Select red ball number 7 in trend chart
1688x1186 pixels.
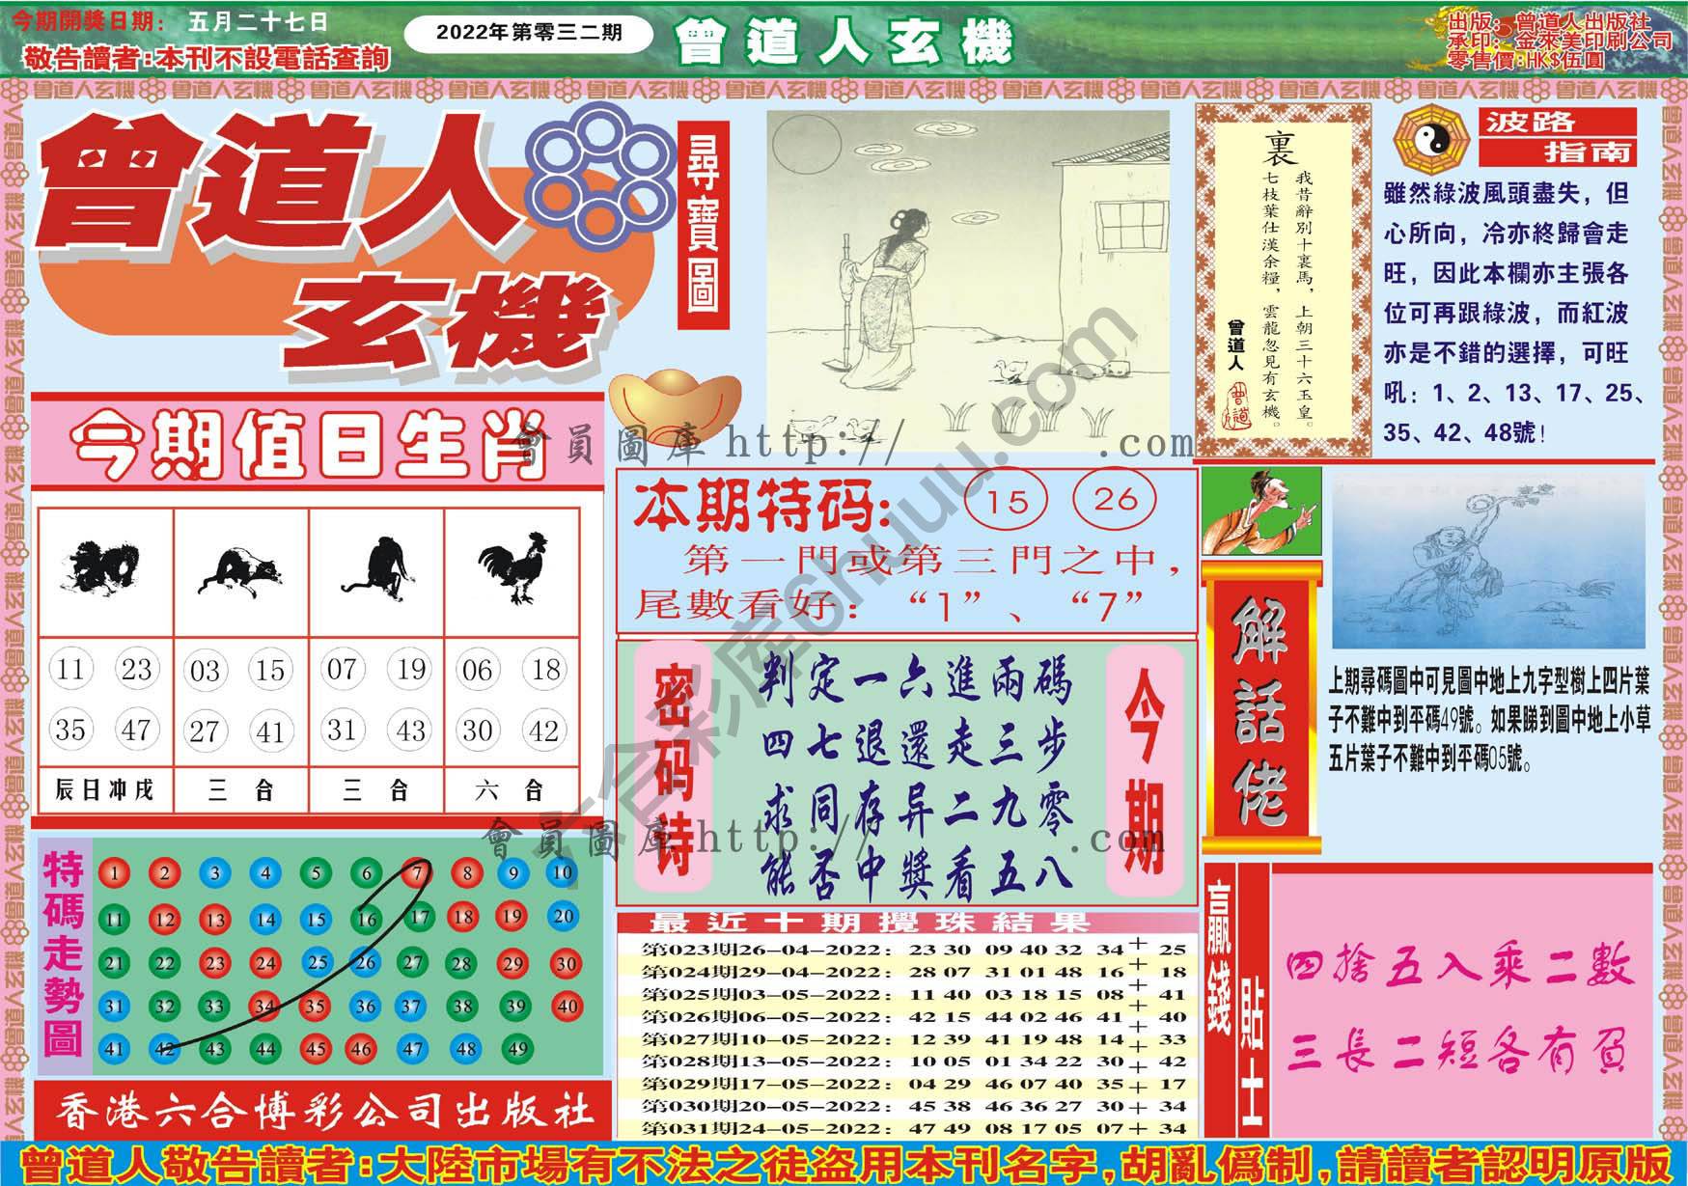pos(416,873)
